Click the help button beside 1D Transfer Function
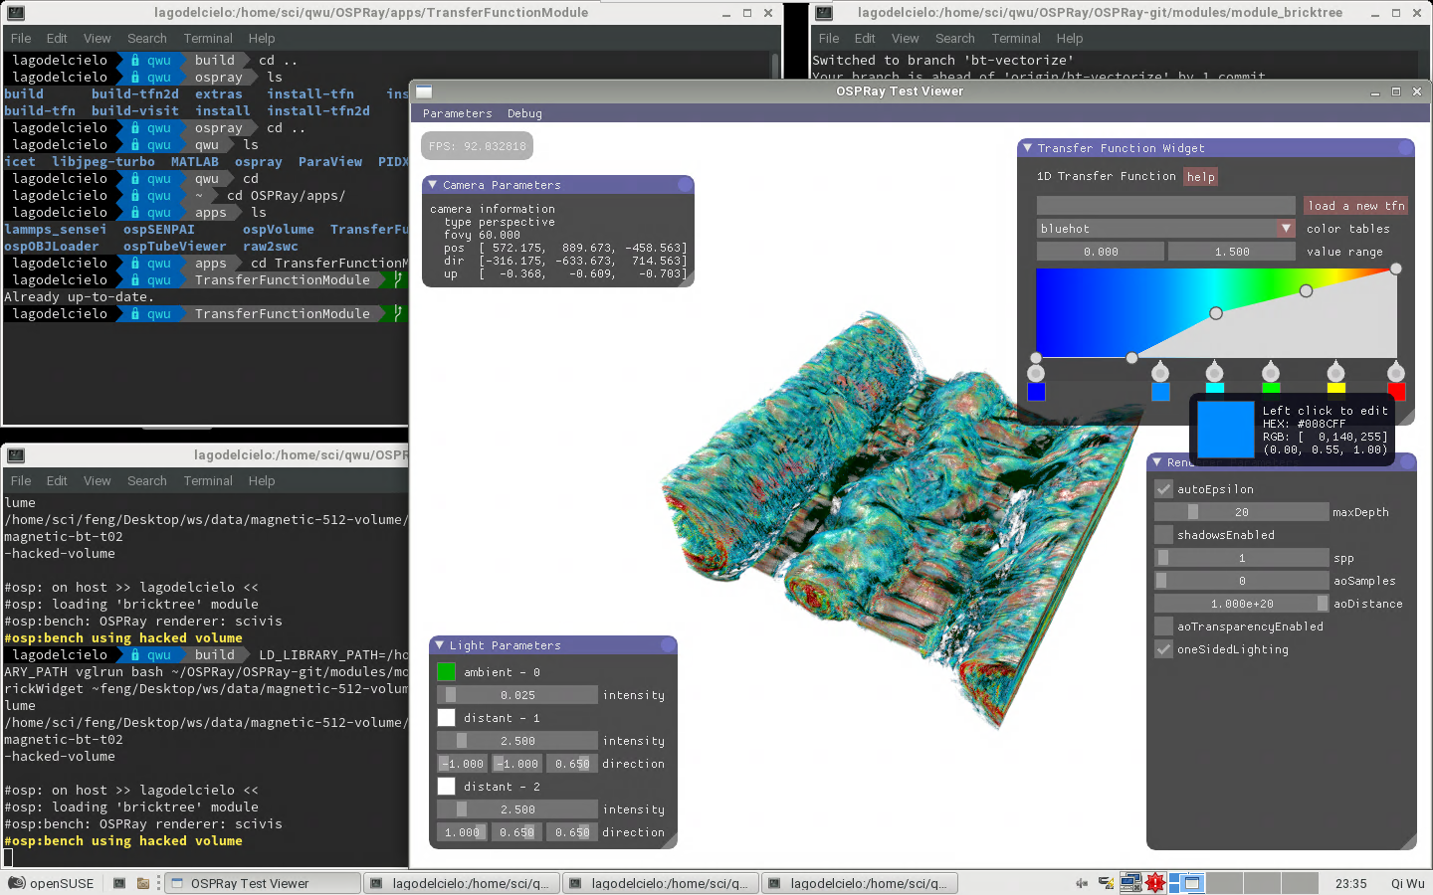This screenshot has height=895, width=1433. [x=1201, y=177]
